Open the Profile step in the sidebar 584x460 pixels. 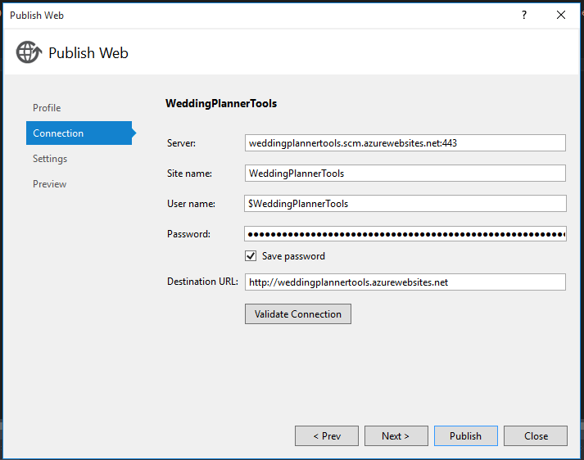pos(47,108)
